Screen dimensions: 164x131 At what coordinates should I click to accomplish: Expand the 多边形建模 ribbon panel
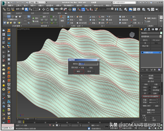(17, 26)
